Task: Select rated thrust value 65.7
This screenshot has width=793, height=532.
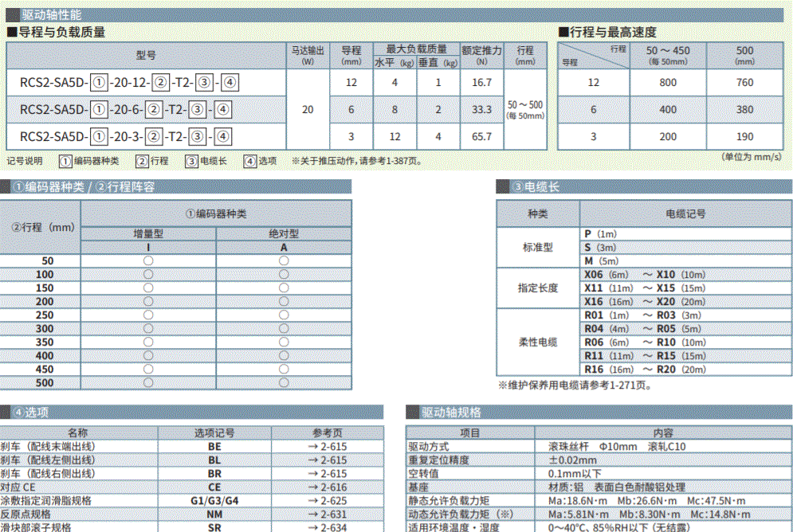Action: pos(481,136)
